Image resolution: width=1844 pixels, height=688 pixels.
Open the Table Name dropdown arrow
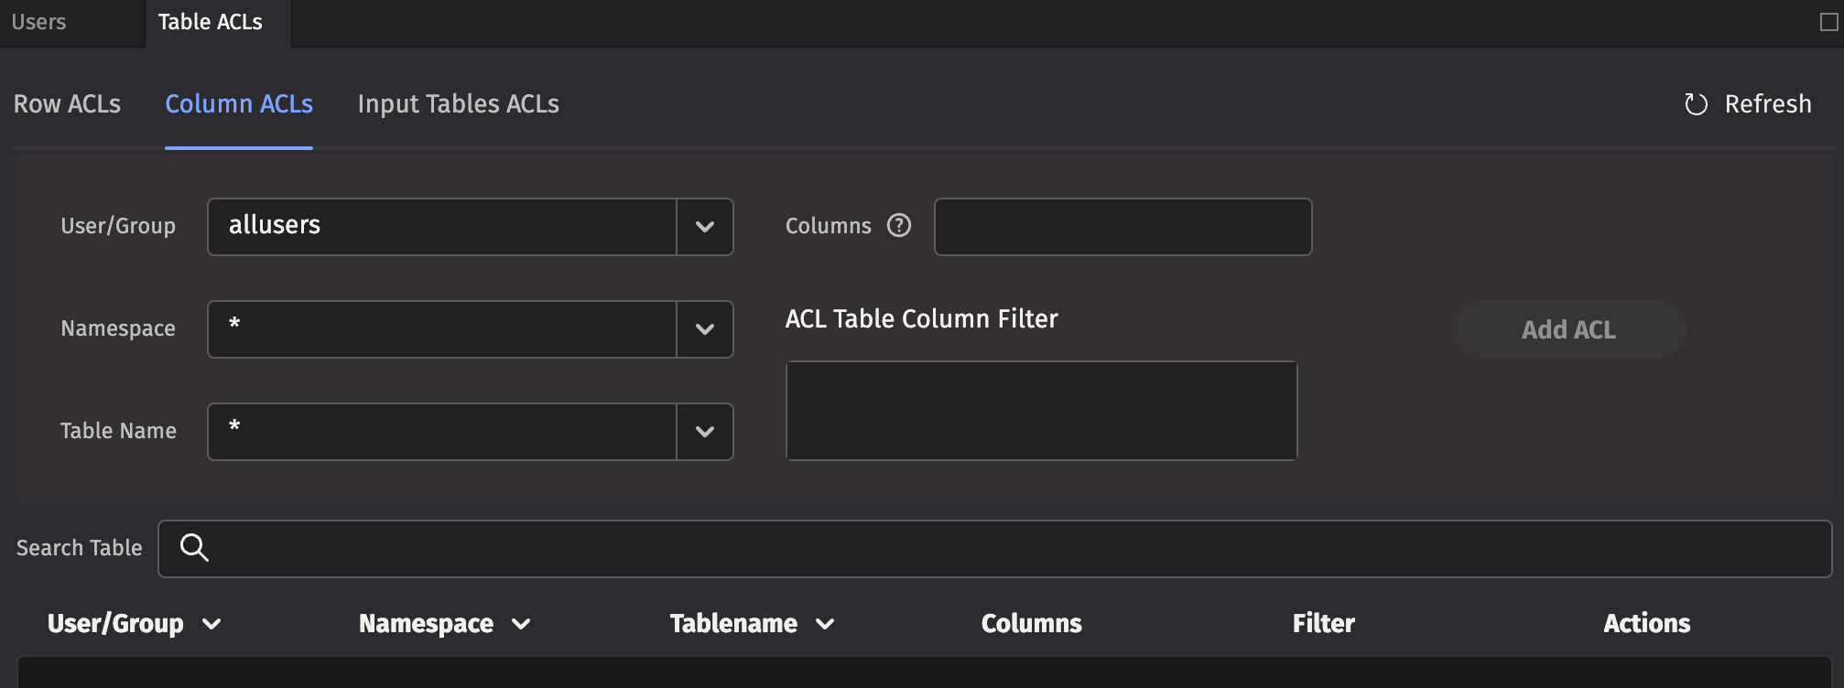click(704, 432)
